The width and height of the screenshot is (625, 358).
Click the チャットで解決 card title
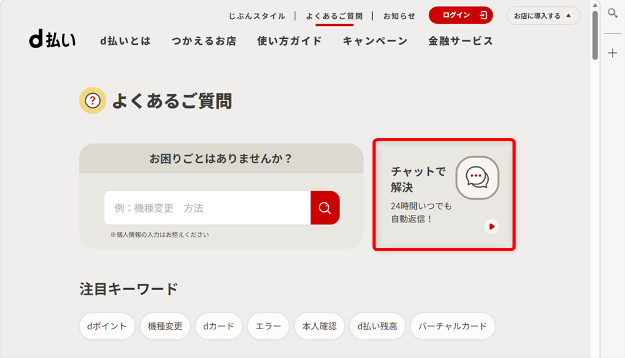418,179
